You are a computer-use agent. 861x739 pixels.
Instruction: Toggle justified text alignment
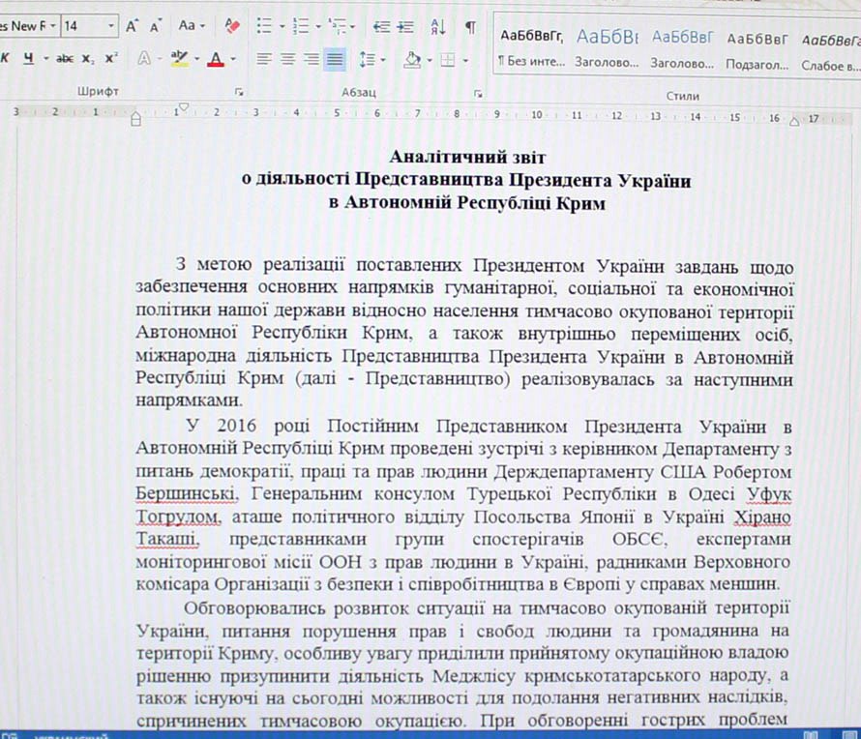pos(335,59)
